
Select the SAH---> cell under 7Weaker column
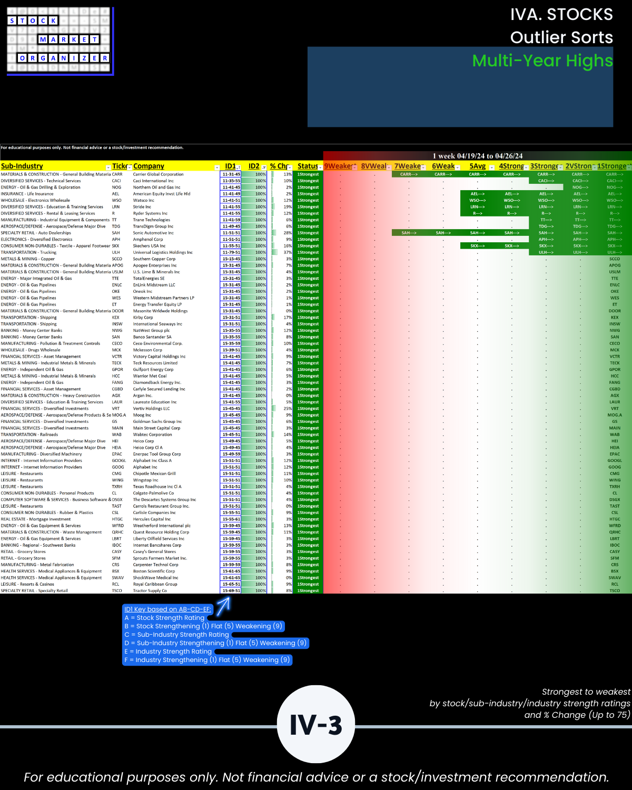(409, 233)
